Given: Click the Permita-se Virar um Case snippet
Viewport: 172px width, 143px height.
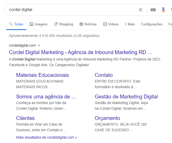Looking at the screenshot, I should tap(41, 127).
